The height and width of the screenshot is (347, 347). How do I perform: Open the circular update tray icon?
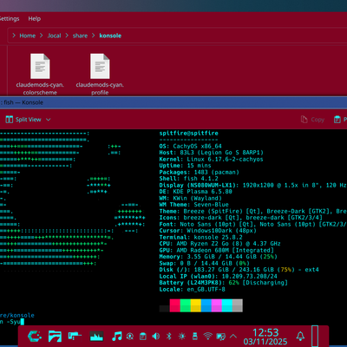[130, 336]
